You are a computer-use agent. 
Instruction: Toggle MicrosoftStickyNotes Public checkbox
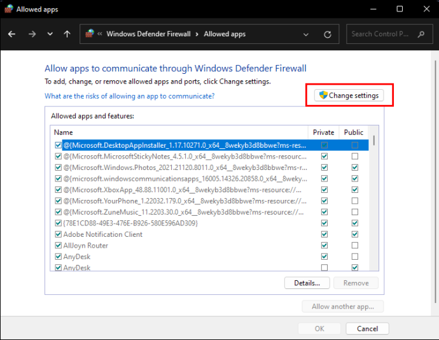(x=355, y=156)
